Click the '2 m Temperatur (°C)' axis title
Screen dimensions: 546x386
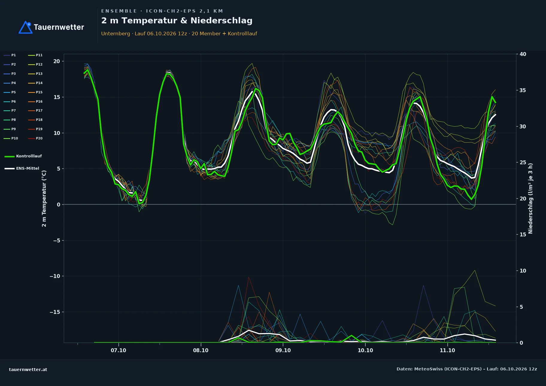click(x=44, y=198)
